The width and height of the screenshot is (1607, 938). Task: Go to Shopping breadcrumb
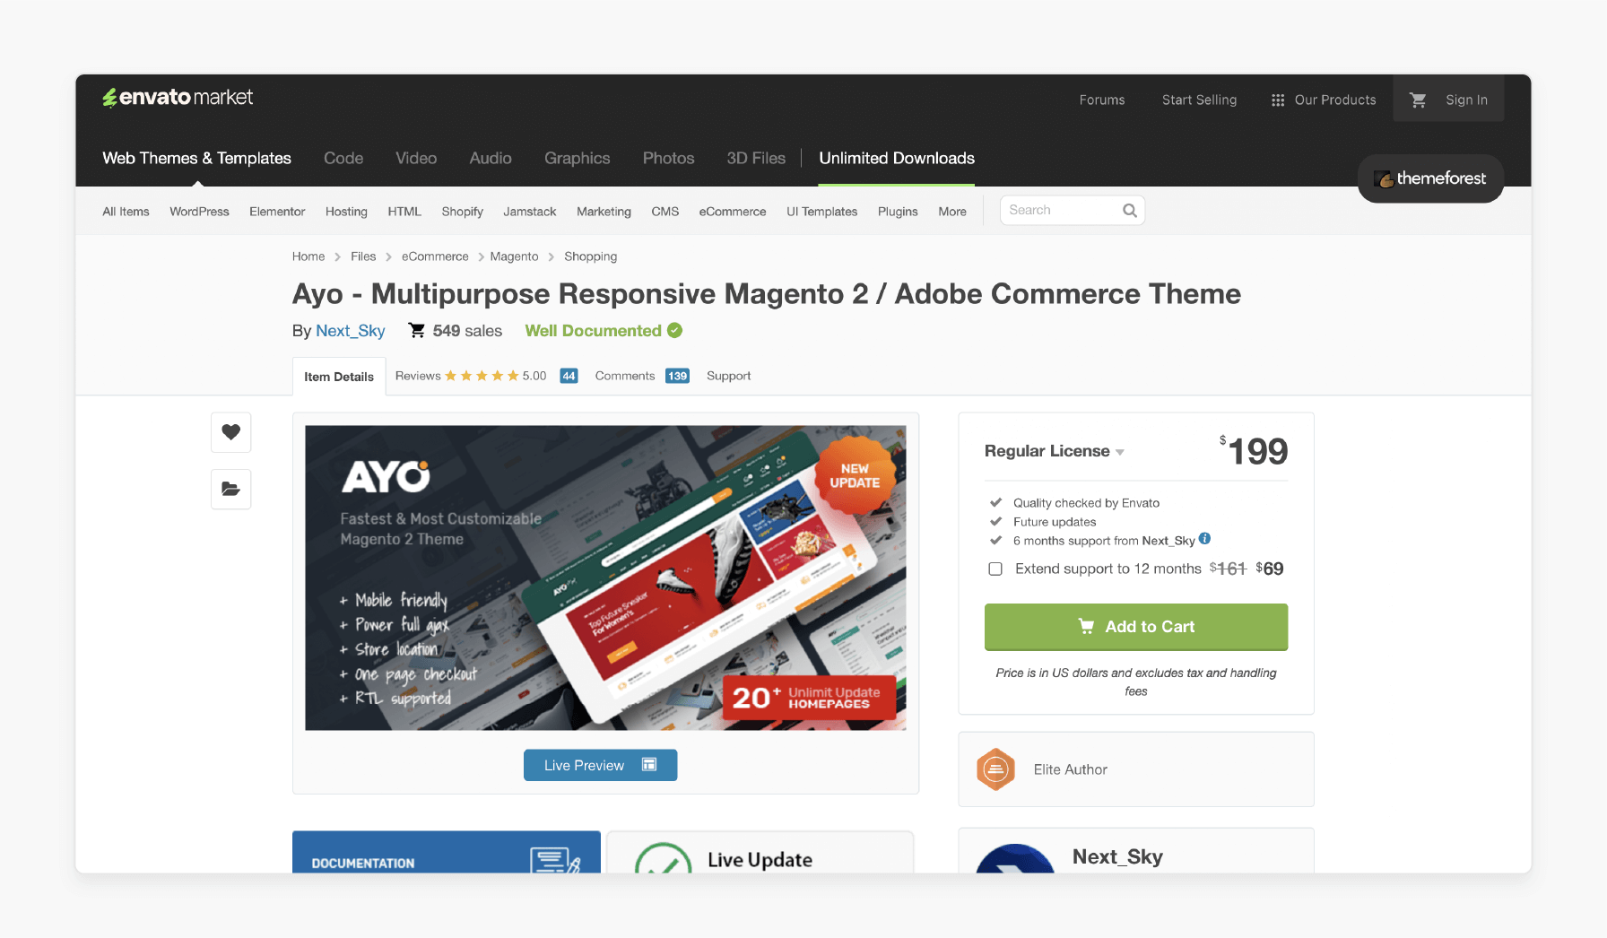coord(590,256)
